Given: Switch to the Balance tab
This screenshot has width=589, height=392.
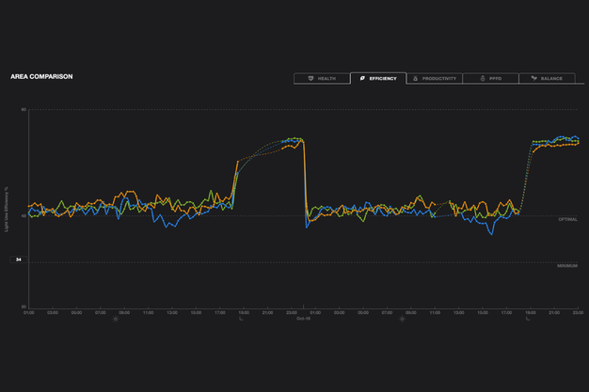Looking at the screenshot, I should tap(547, 79).
